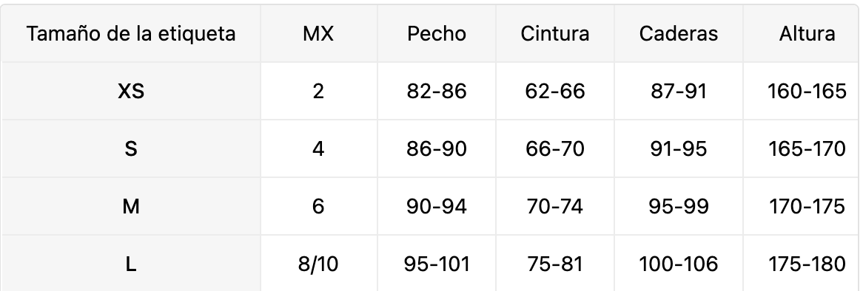Select the Altura column header

point(807,34)
